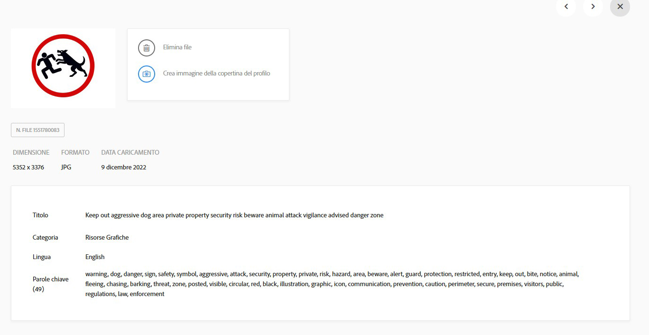Click the DIMENSIONE column label
649x335 pixels.
pyautogui.click(x=31, y=152)
